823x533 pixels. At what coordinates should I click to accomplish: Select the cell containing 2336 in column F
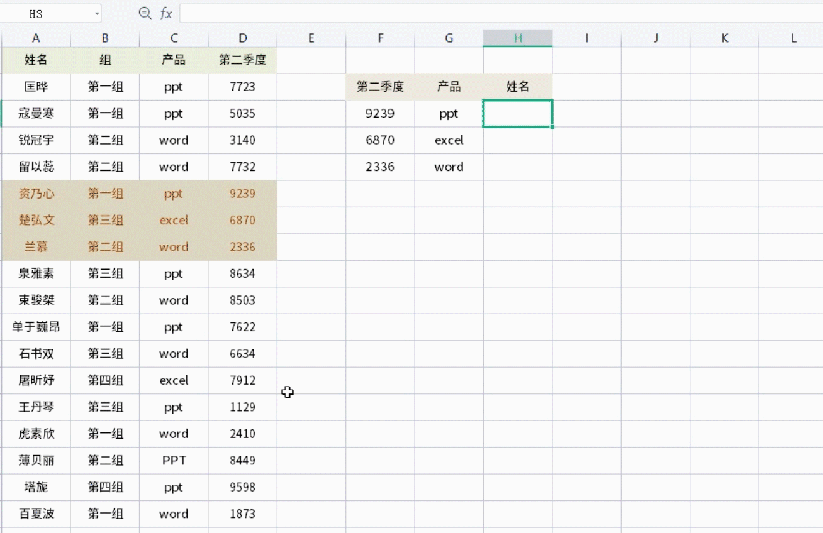(380, 167)
